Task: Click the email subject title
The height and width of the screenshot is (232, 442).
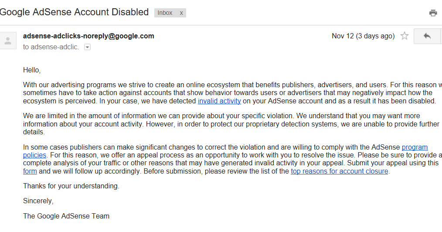Action: pos(74,12)
